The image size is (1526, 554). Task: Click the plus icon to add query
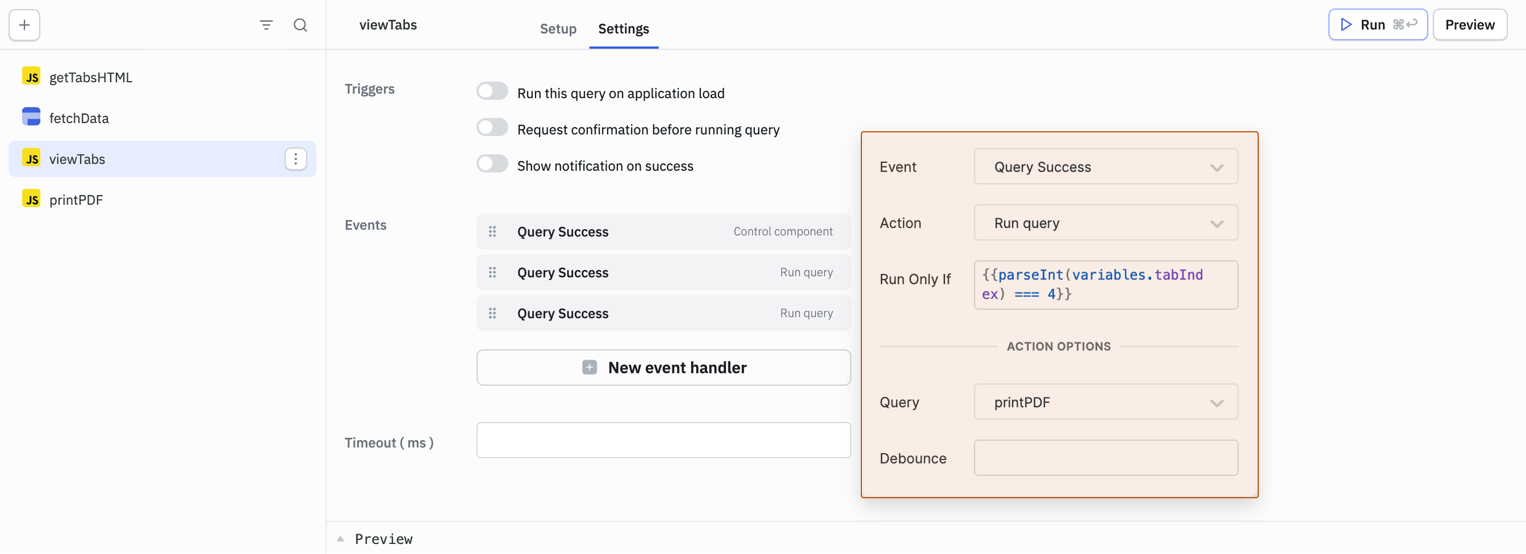click(x=24, y=25)
